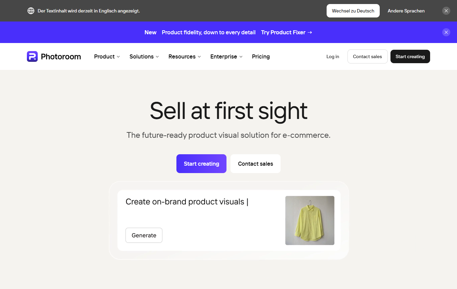Open Andere Sprachen language options
The height and width of the screenshot is (289, 457).
(x=406, y=11)
